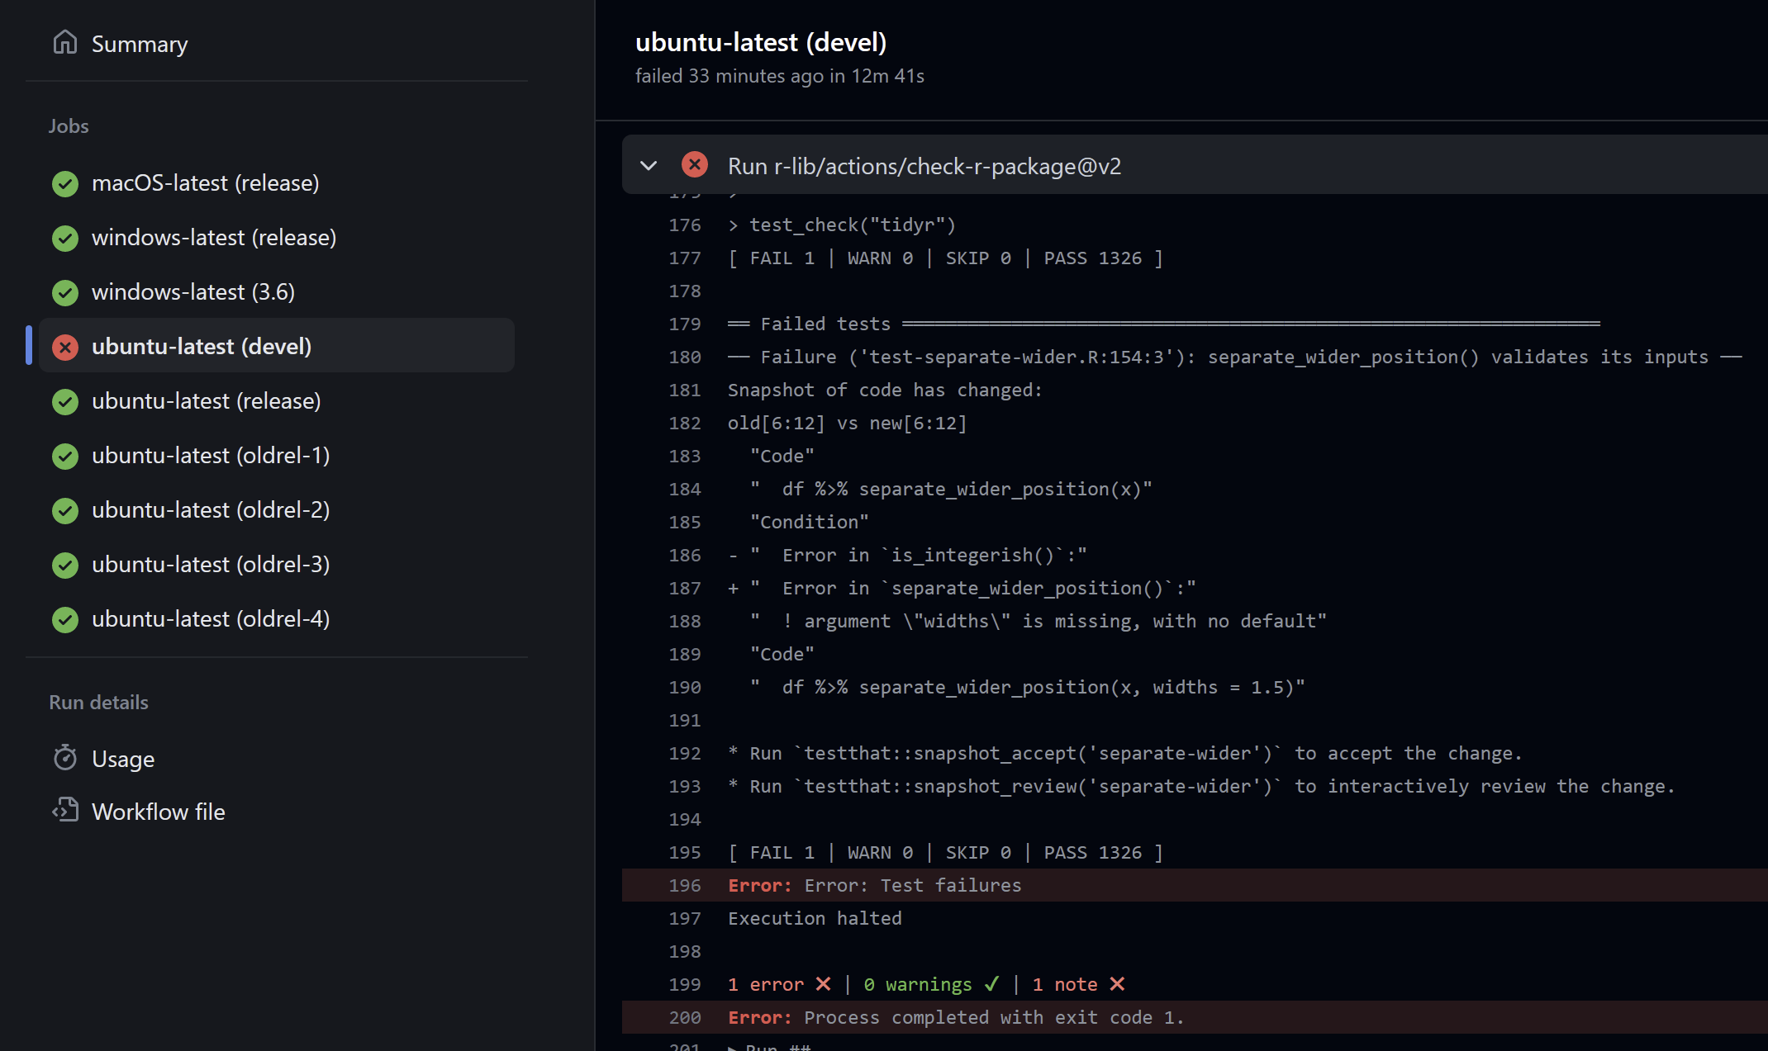The image size is (1768, 1051).
Task: Click the 'ubuntu-latest (devel)' job heading
Action: [x=761, y=42]
